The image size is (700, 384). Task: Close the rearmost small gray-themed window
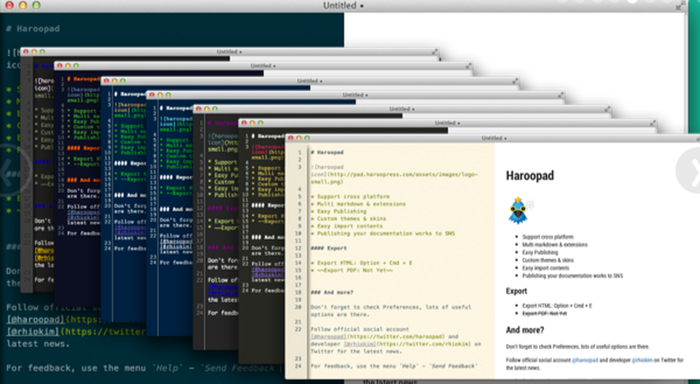pyautogui.click(x=26, y=52)
